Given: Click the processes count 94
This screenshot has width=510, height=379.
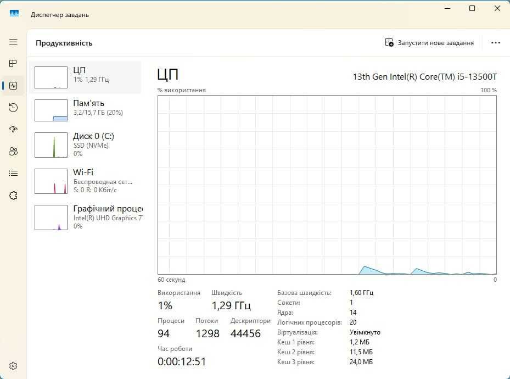Looking at the screenshot, I should click(164, 333).
